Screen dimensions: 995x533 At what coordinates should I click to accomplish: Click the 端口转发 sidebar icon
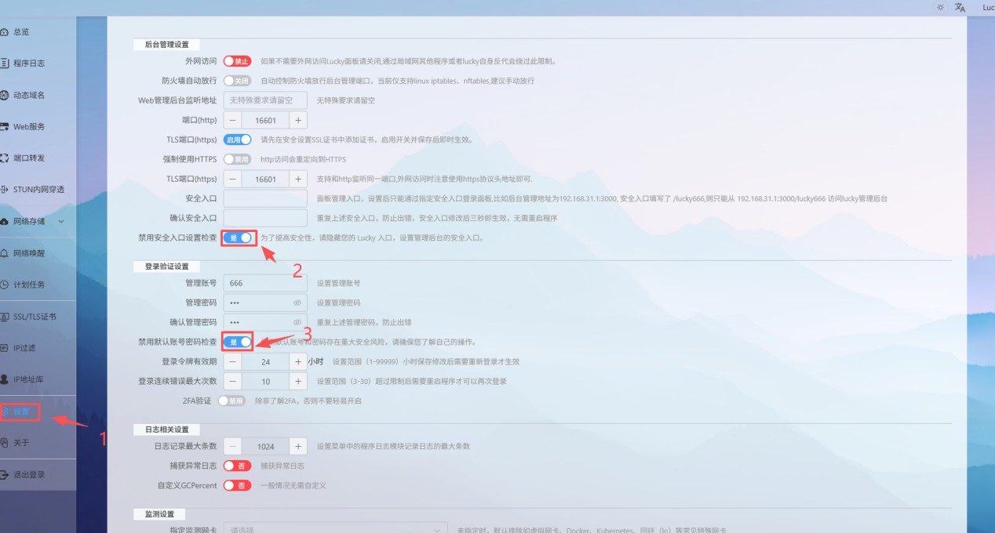click(x=5, y=158)
